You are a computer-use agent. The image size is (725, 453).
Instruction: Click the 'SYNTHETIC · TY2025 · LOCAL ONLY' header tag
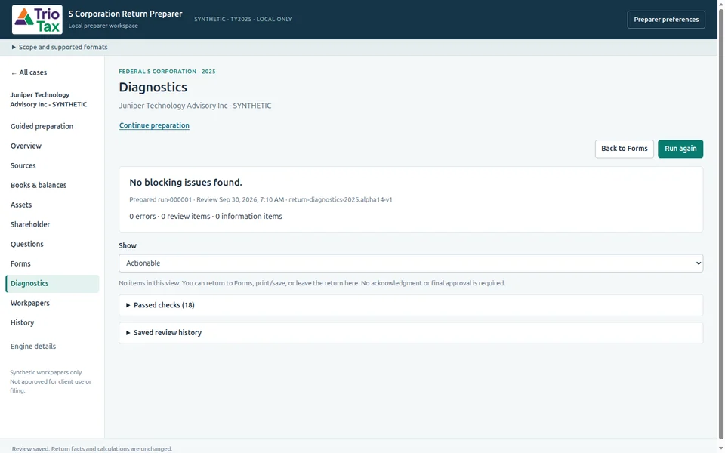tap(242, 20)
